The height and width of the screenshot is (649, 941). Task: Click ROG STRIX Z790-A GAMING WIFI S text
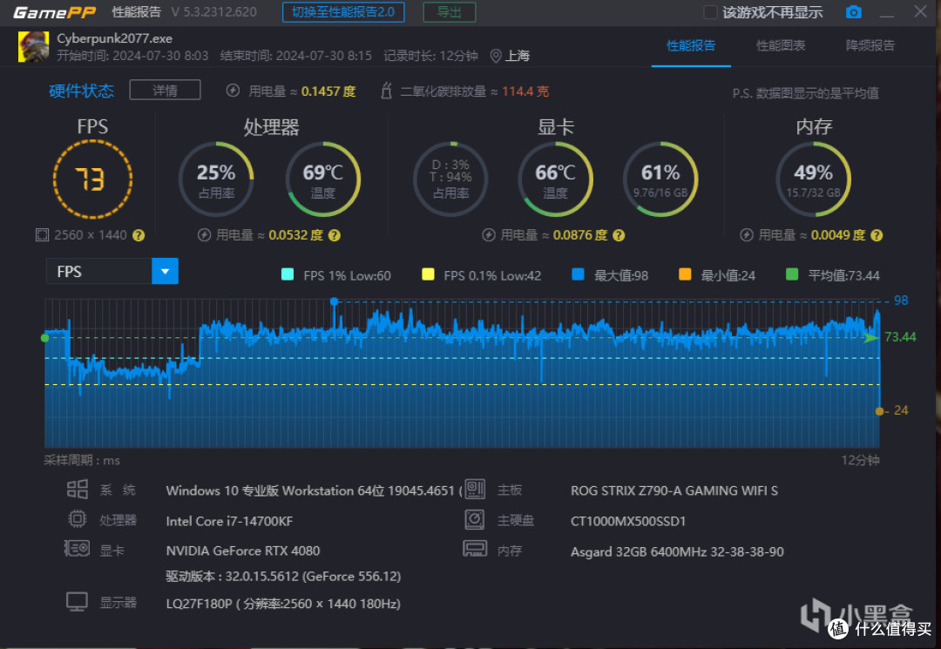click(x=674, y=490)
